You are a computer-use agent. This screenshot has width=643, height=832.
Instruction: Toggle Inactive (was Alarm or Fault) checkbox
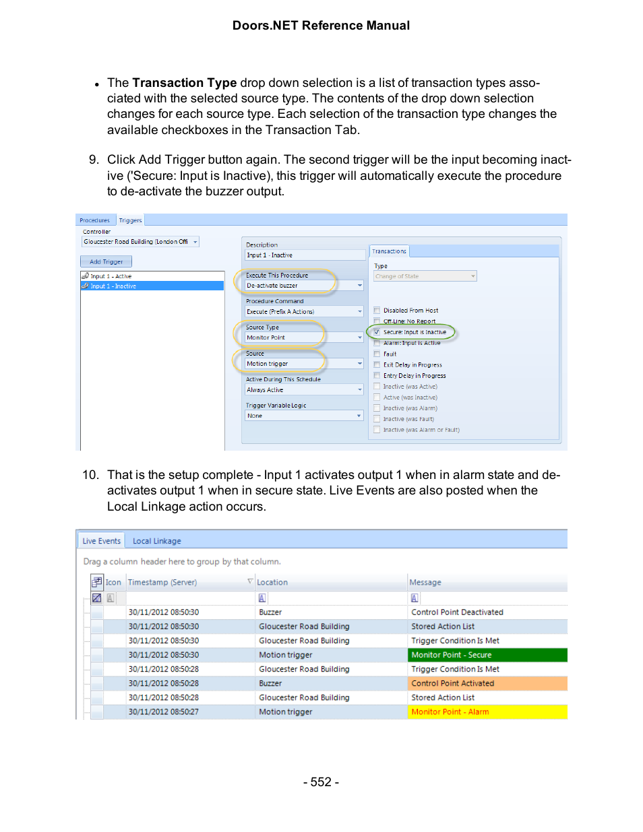[377, 430]
